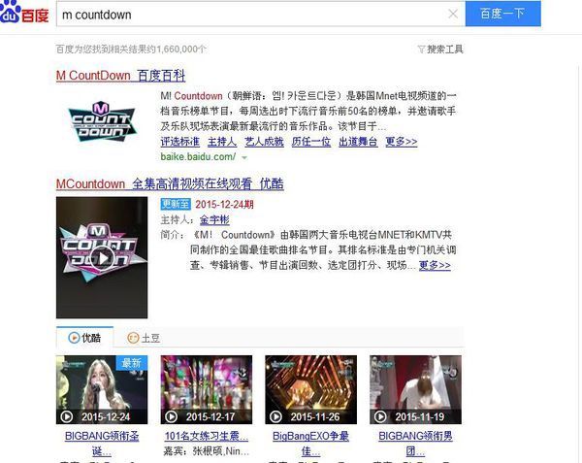Viewport: 582px width, 463px height.
Task: Play the 2015-12-17 video thumbnail
Action: tap(206, 388)
